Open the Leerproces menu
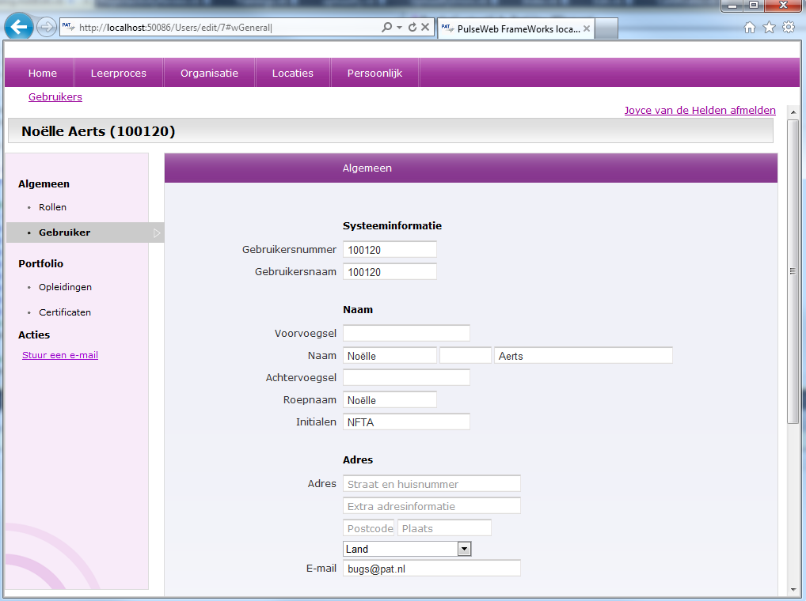 tap(119, 73)
